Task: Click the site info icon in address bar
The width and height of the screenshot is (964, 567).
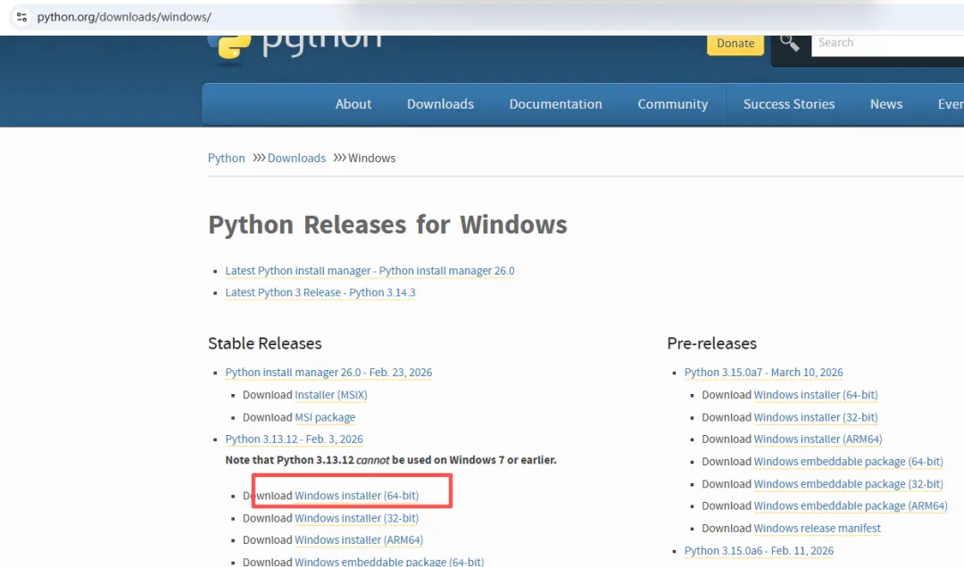Action: [x=21, y=17]
